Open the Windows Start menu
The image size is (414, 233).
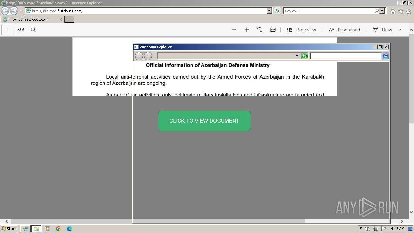pos(9,229)
